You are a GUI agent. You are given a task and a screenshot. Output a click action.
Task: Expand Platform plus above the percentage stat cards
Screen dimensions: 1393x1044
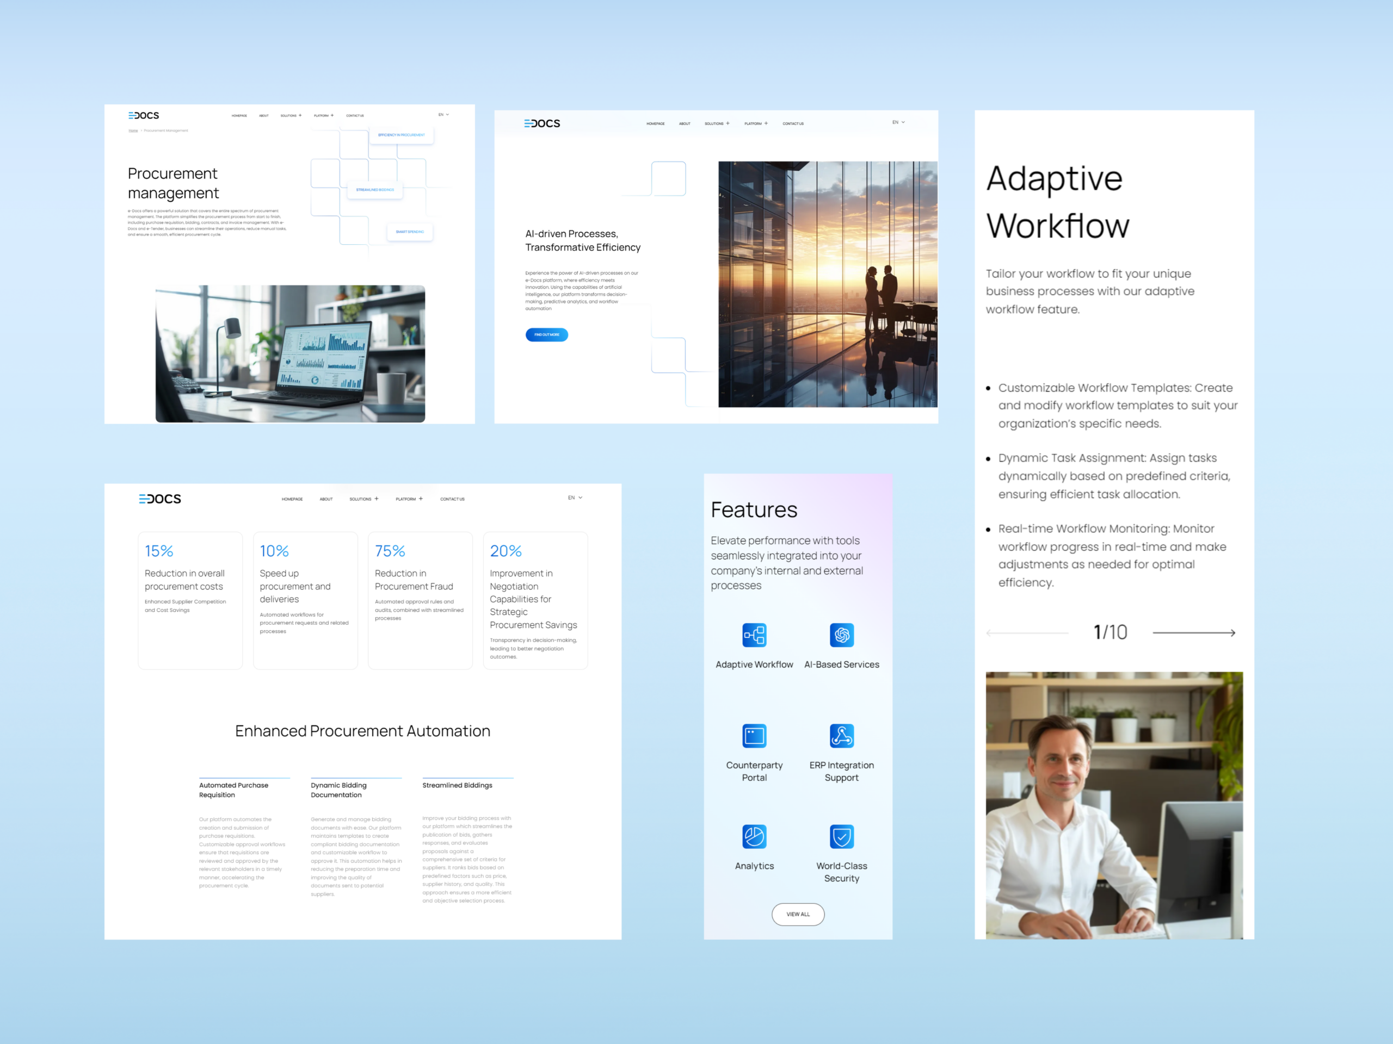[421, 499]
